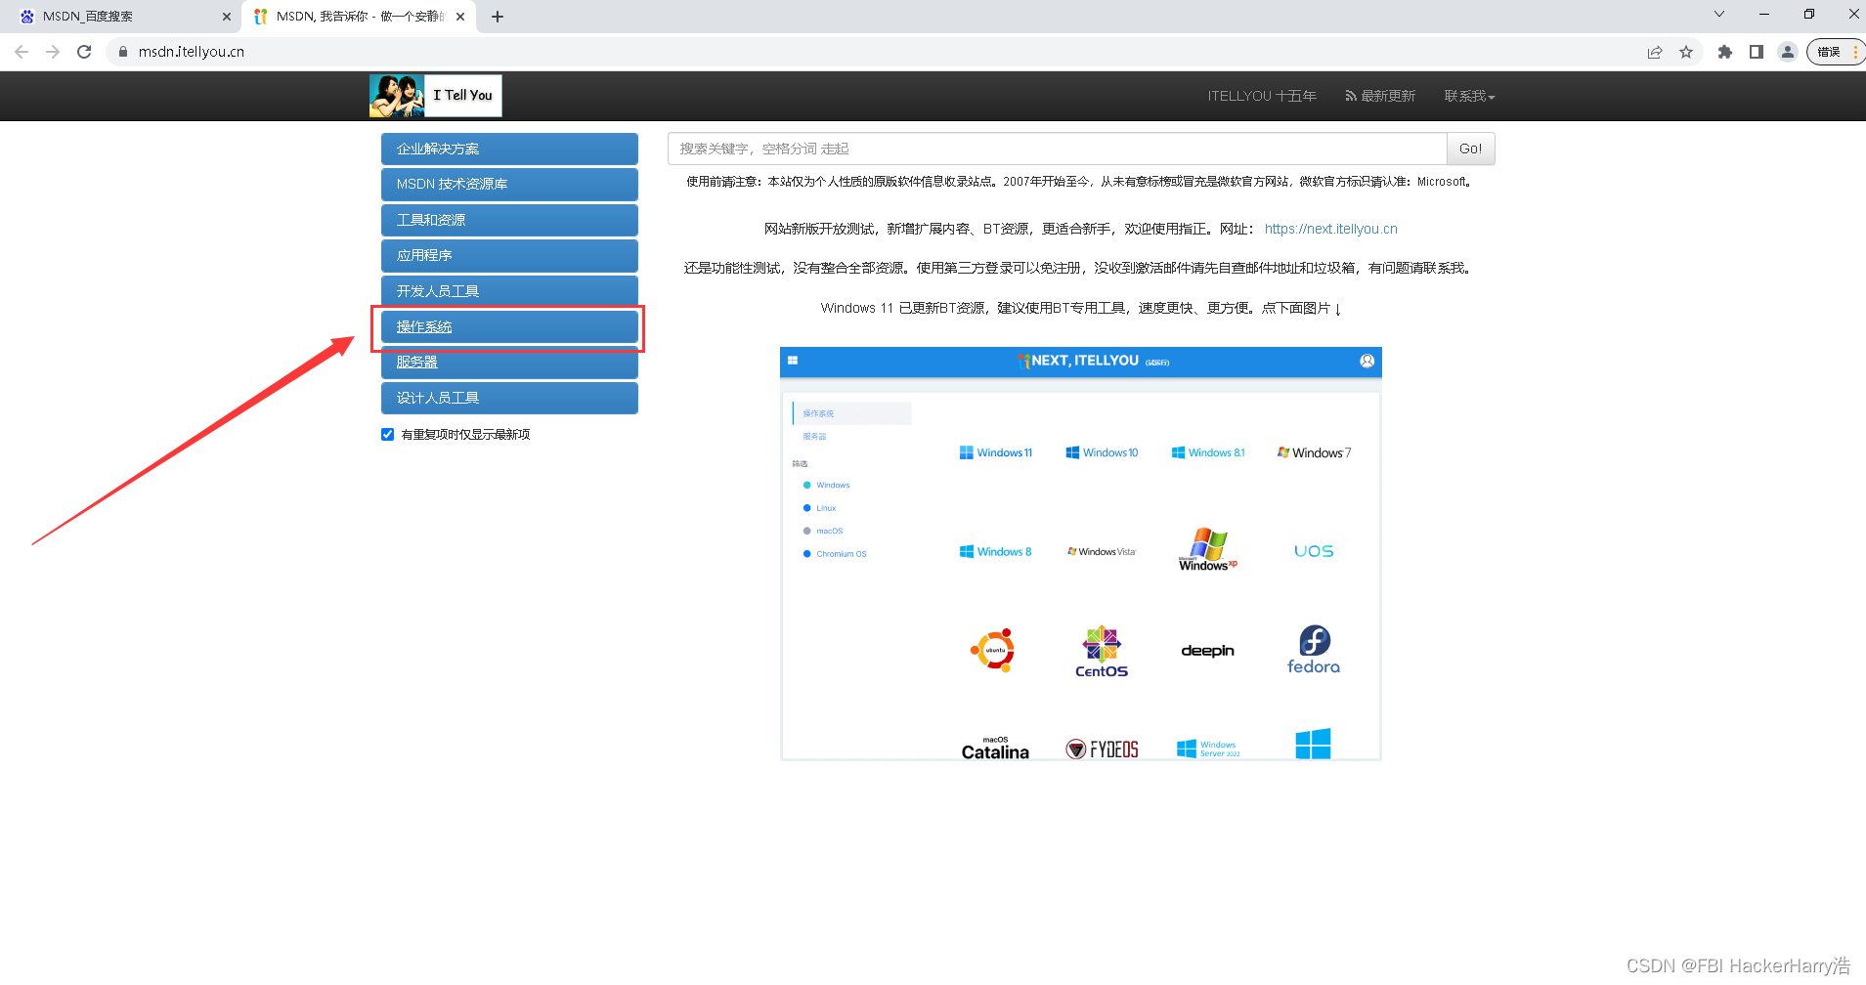This screenshot has height=985, width=1866.
Task: Expand the 企业解决方案 category
Action: pos(509,149)
